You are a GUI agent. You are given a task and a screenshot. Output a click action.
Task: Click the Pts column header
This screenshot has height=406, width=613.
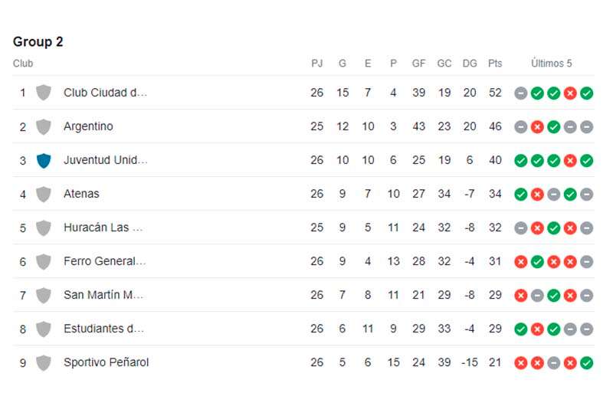(495, 64)
